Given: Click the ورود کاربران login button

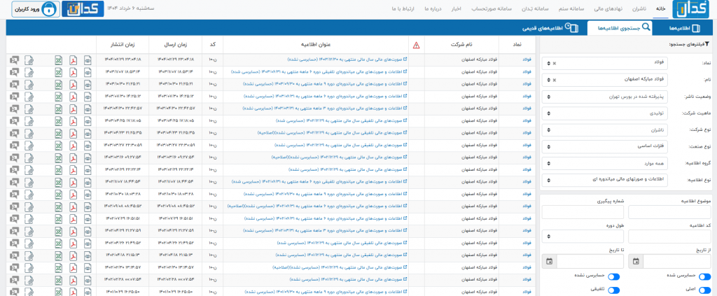Looking at the screenshot, I should pos(35,9).
